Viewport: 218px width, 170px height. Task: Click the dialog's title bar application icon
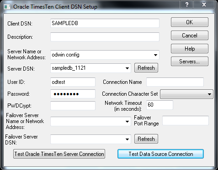click(x=7, y=7)
